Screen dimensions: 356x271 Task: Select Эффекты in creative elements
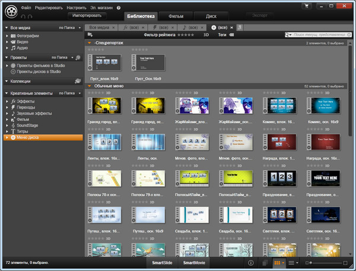click(25, 101)
